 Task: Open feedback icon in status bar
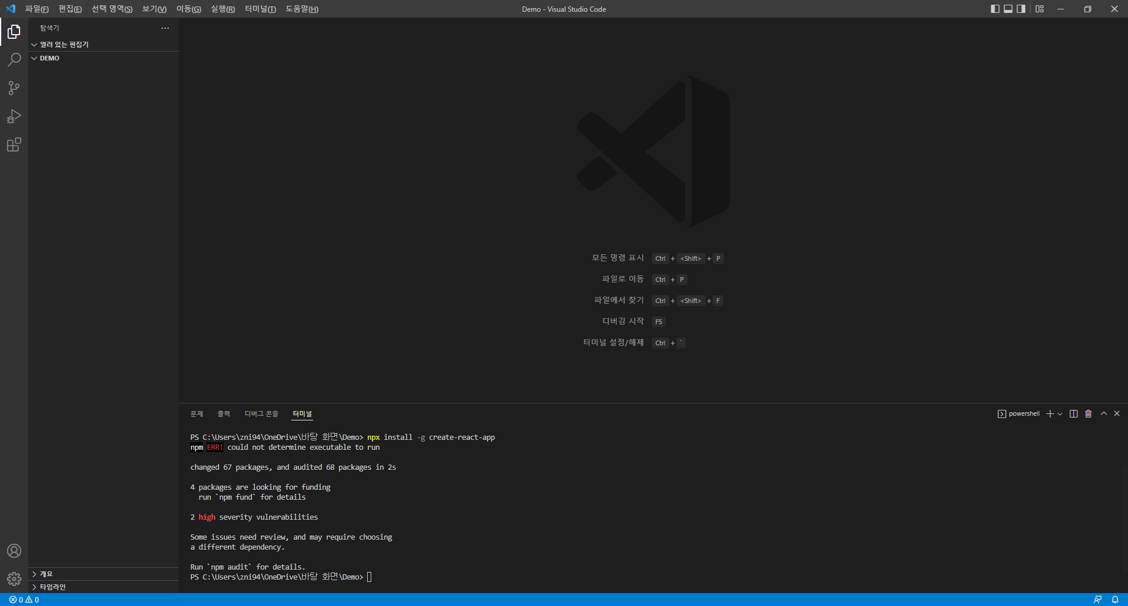tap(1097, 600)
